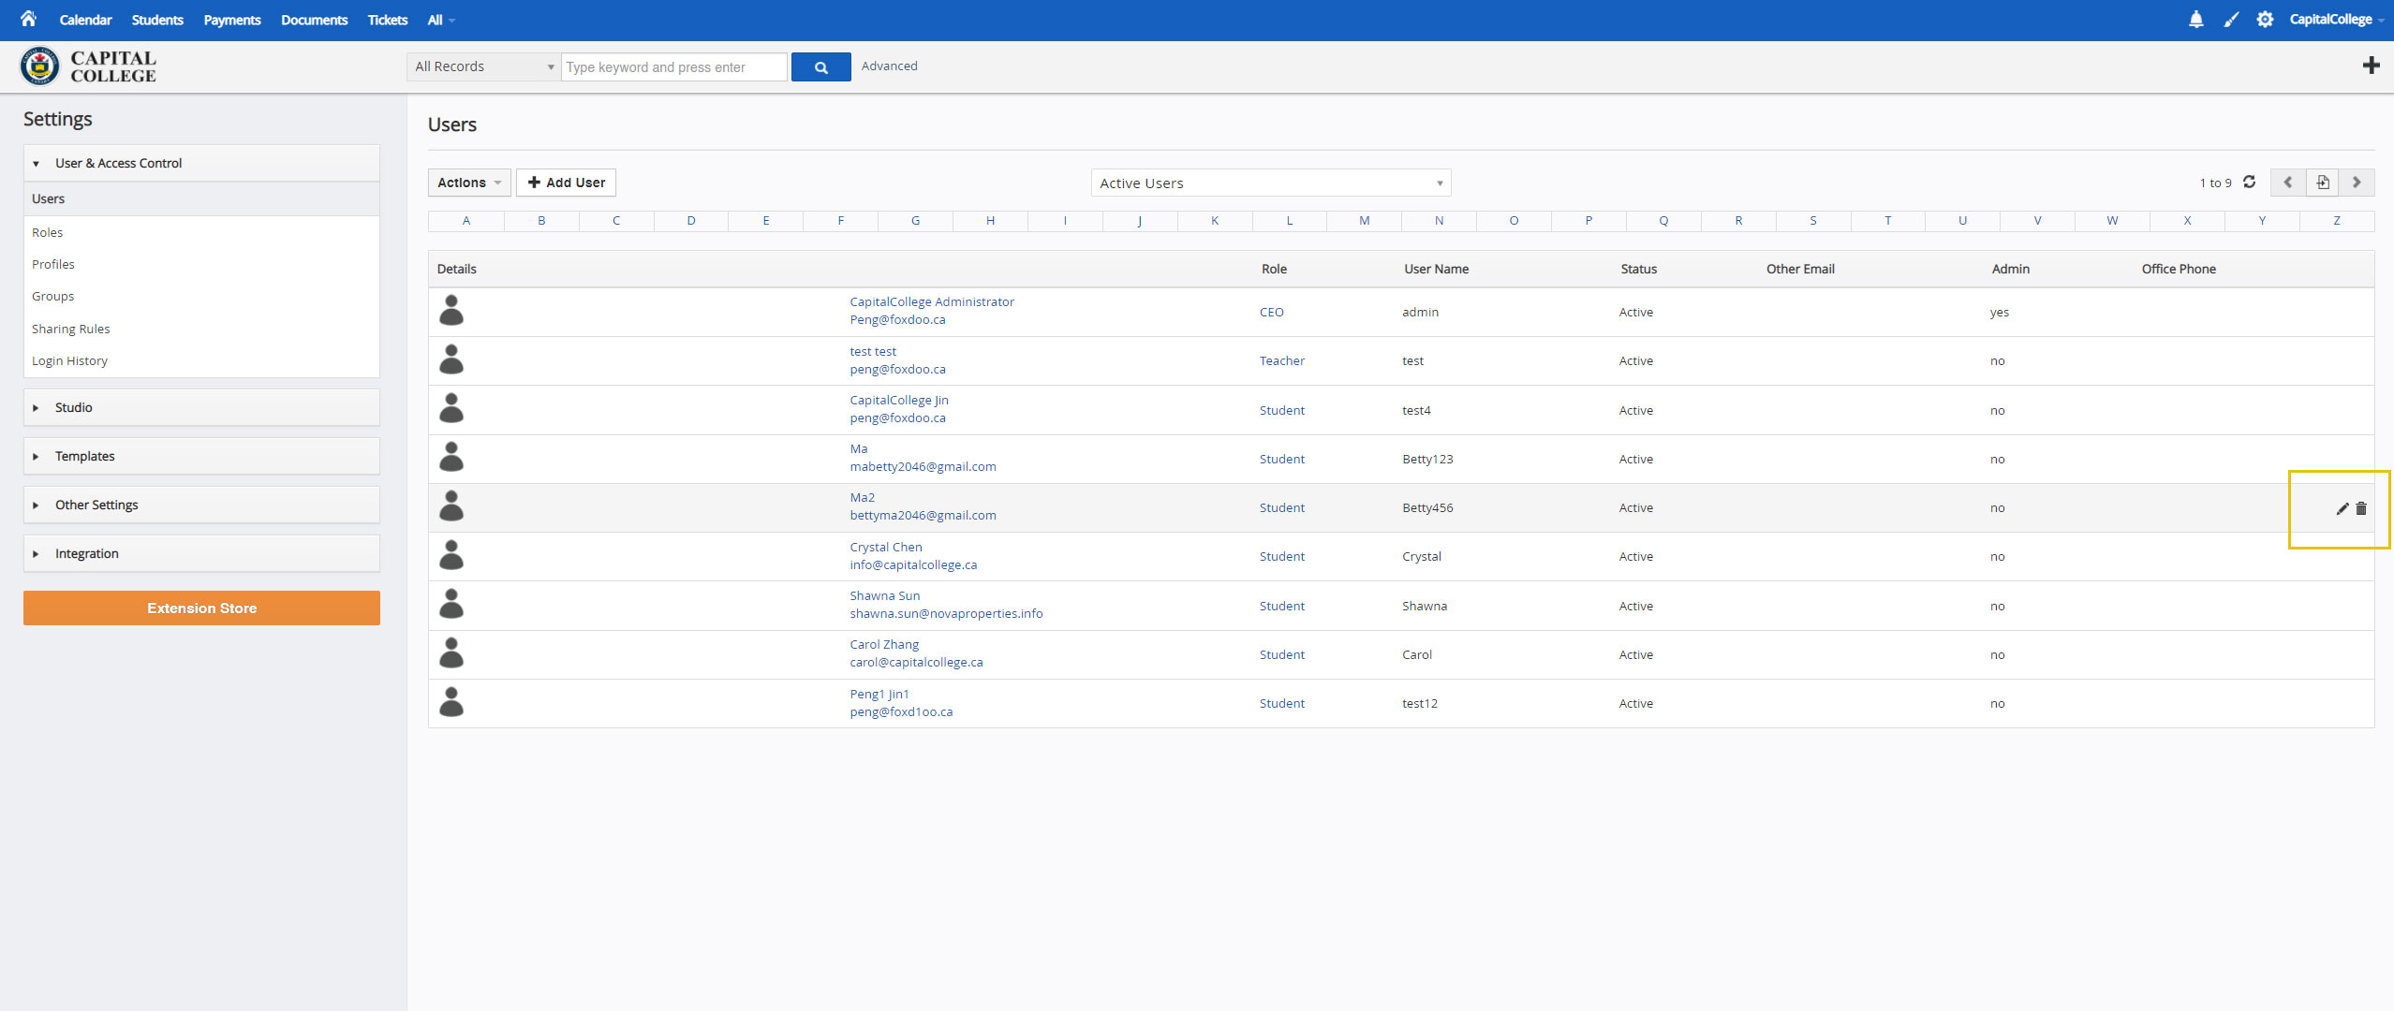
Task: Click the search magnifier button
Action: (x=820, y=66)
